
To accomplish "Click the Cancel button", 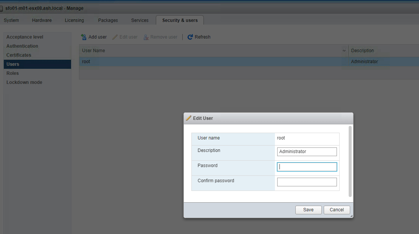I will [x=337, y=209].
